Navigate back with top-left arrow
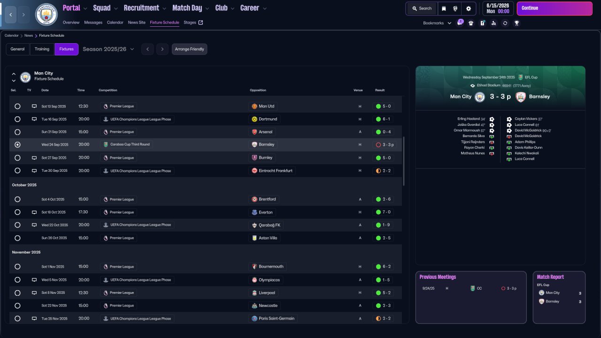Image resolution: width=601 pixels, height=338 pixels. (11, 15)
